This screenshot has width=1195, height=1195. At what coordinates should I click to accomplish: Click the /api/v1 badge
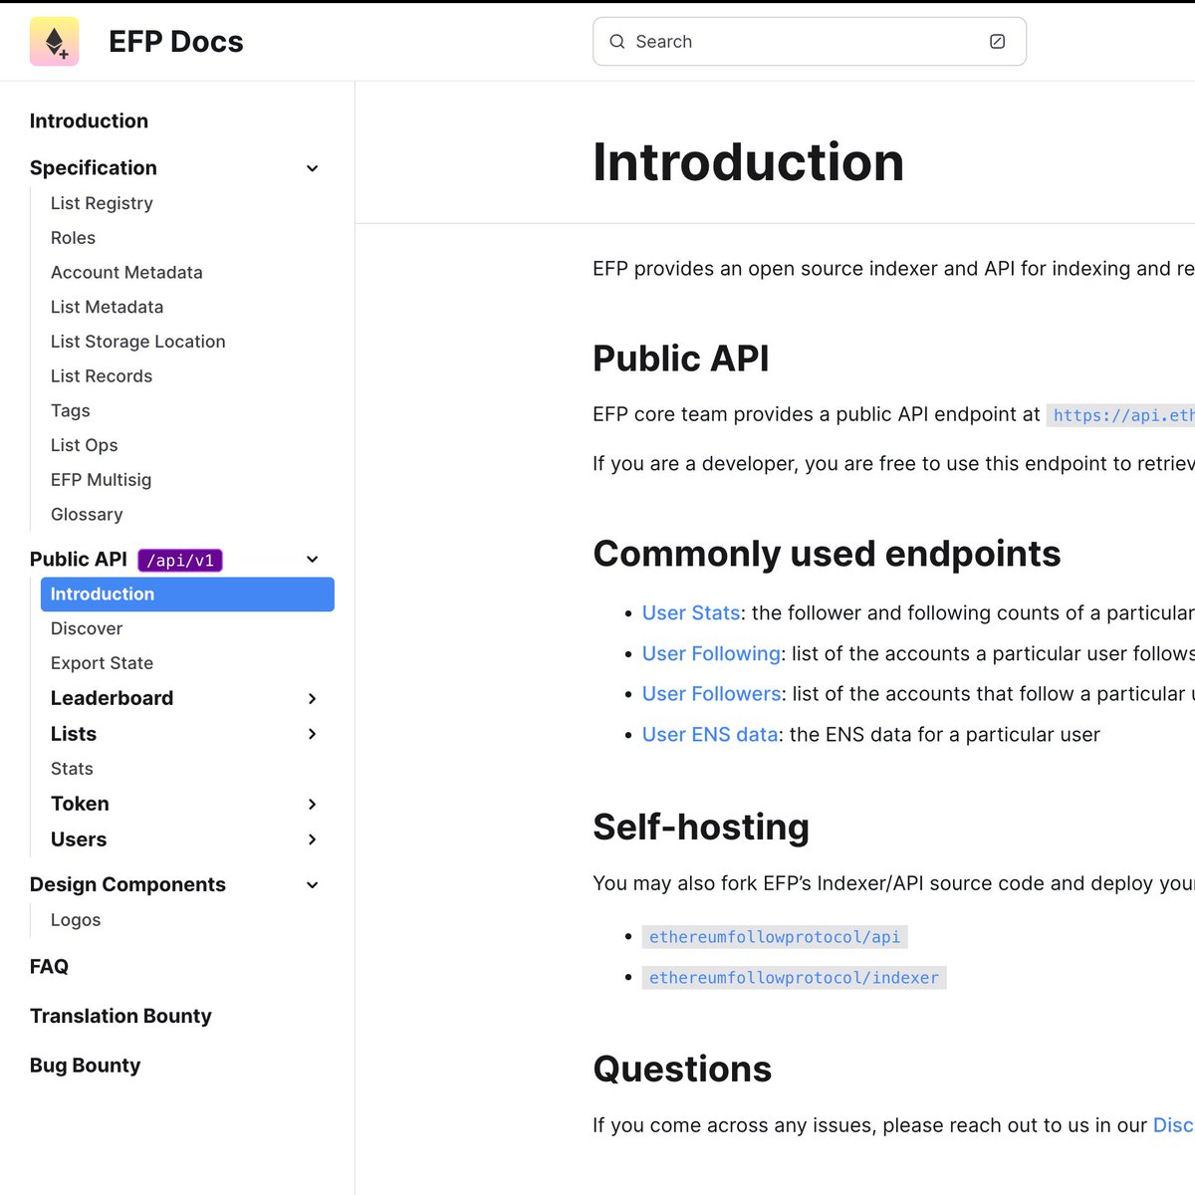point(180,561)
